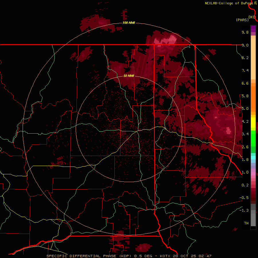The height and width of the screenshot is (258, 258).
Task: Click the 50 NMI range ring label
Action: [x=129, y=76]
